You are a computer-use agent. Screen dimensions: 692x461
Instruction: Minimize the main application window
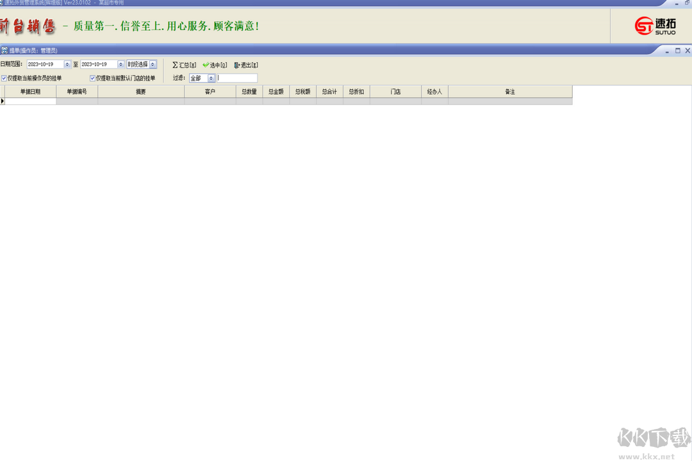(x=677, y=3)
